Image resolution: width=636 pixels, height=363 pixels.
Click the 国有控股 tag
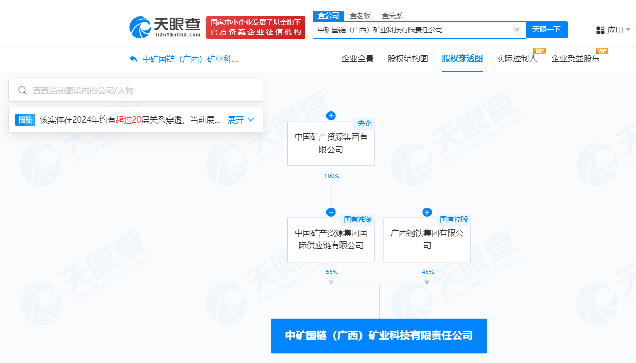[x=454, y=220]
